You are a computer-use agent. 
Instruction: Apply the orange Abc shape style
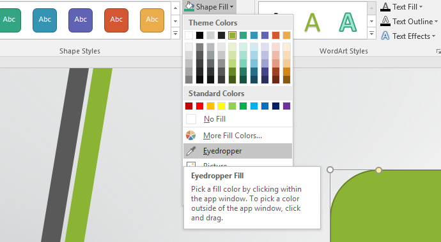[x=152, y=20]
